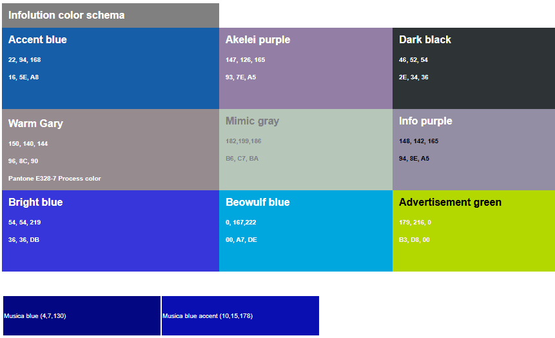Click the RGB text 182,199,186
Image resolution: width=555 pixels, height=338 pixels.
(244, 141)
